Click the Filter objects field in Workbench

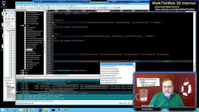pos(11,26)
